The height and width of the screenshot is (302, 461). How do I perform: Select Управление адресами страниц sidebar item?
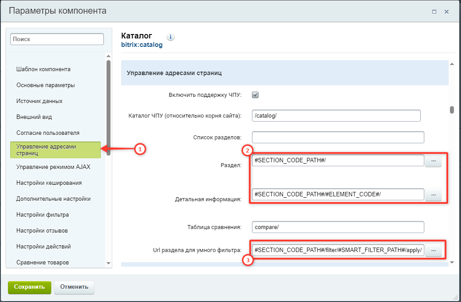56,150
